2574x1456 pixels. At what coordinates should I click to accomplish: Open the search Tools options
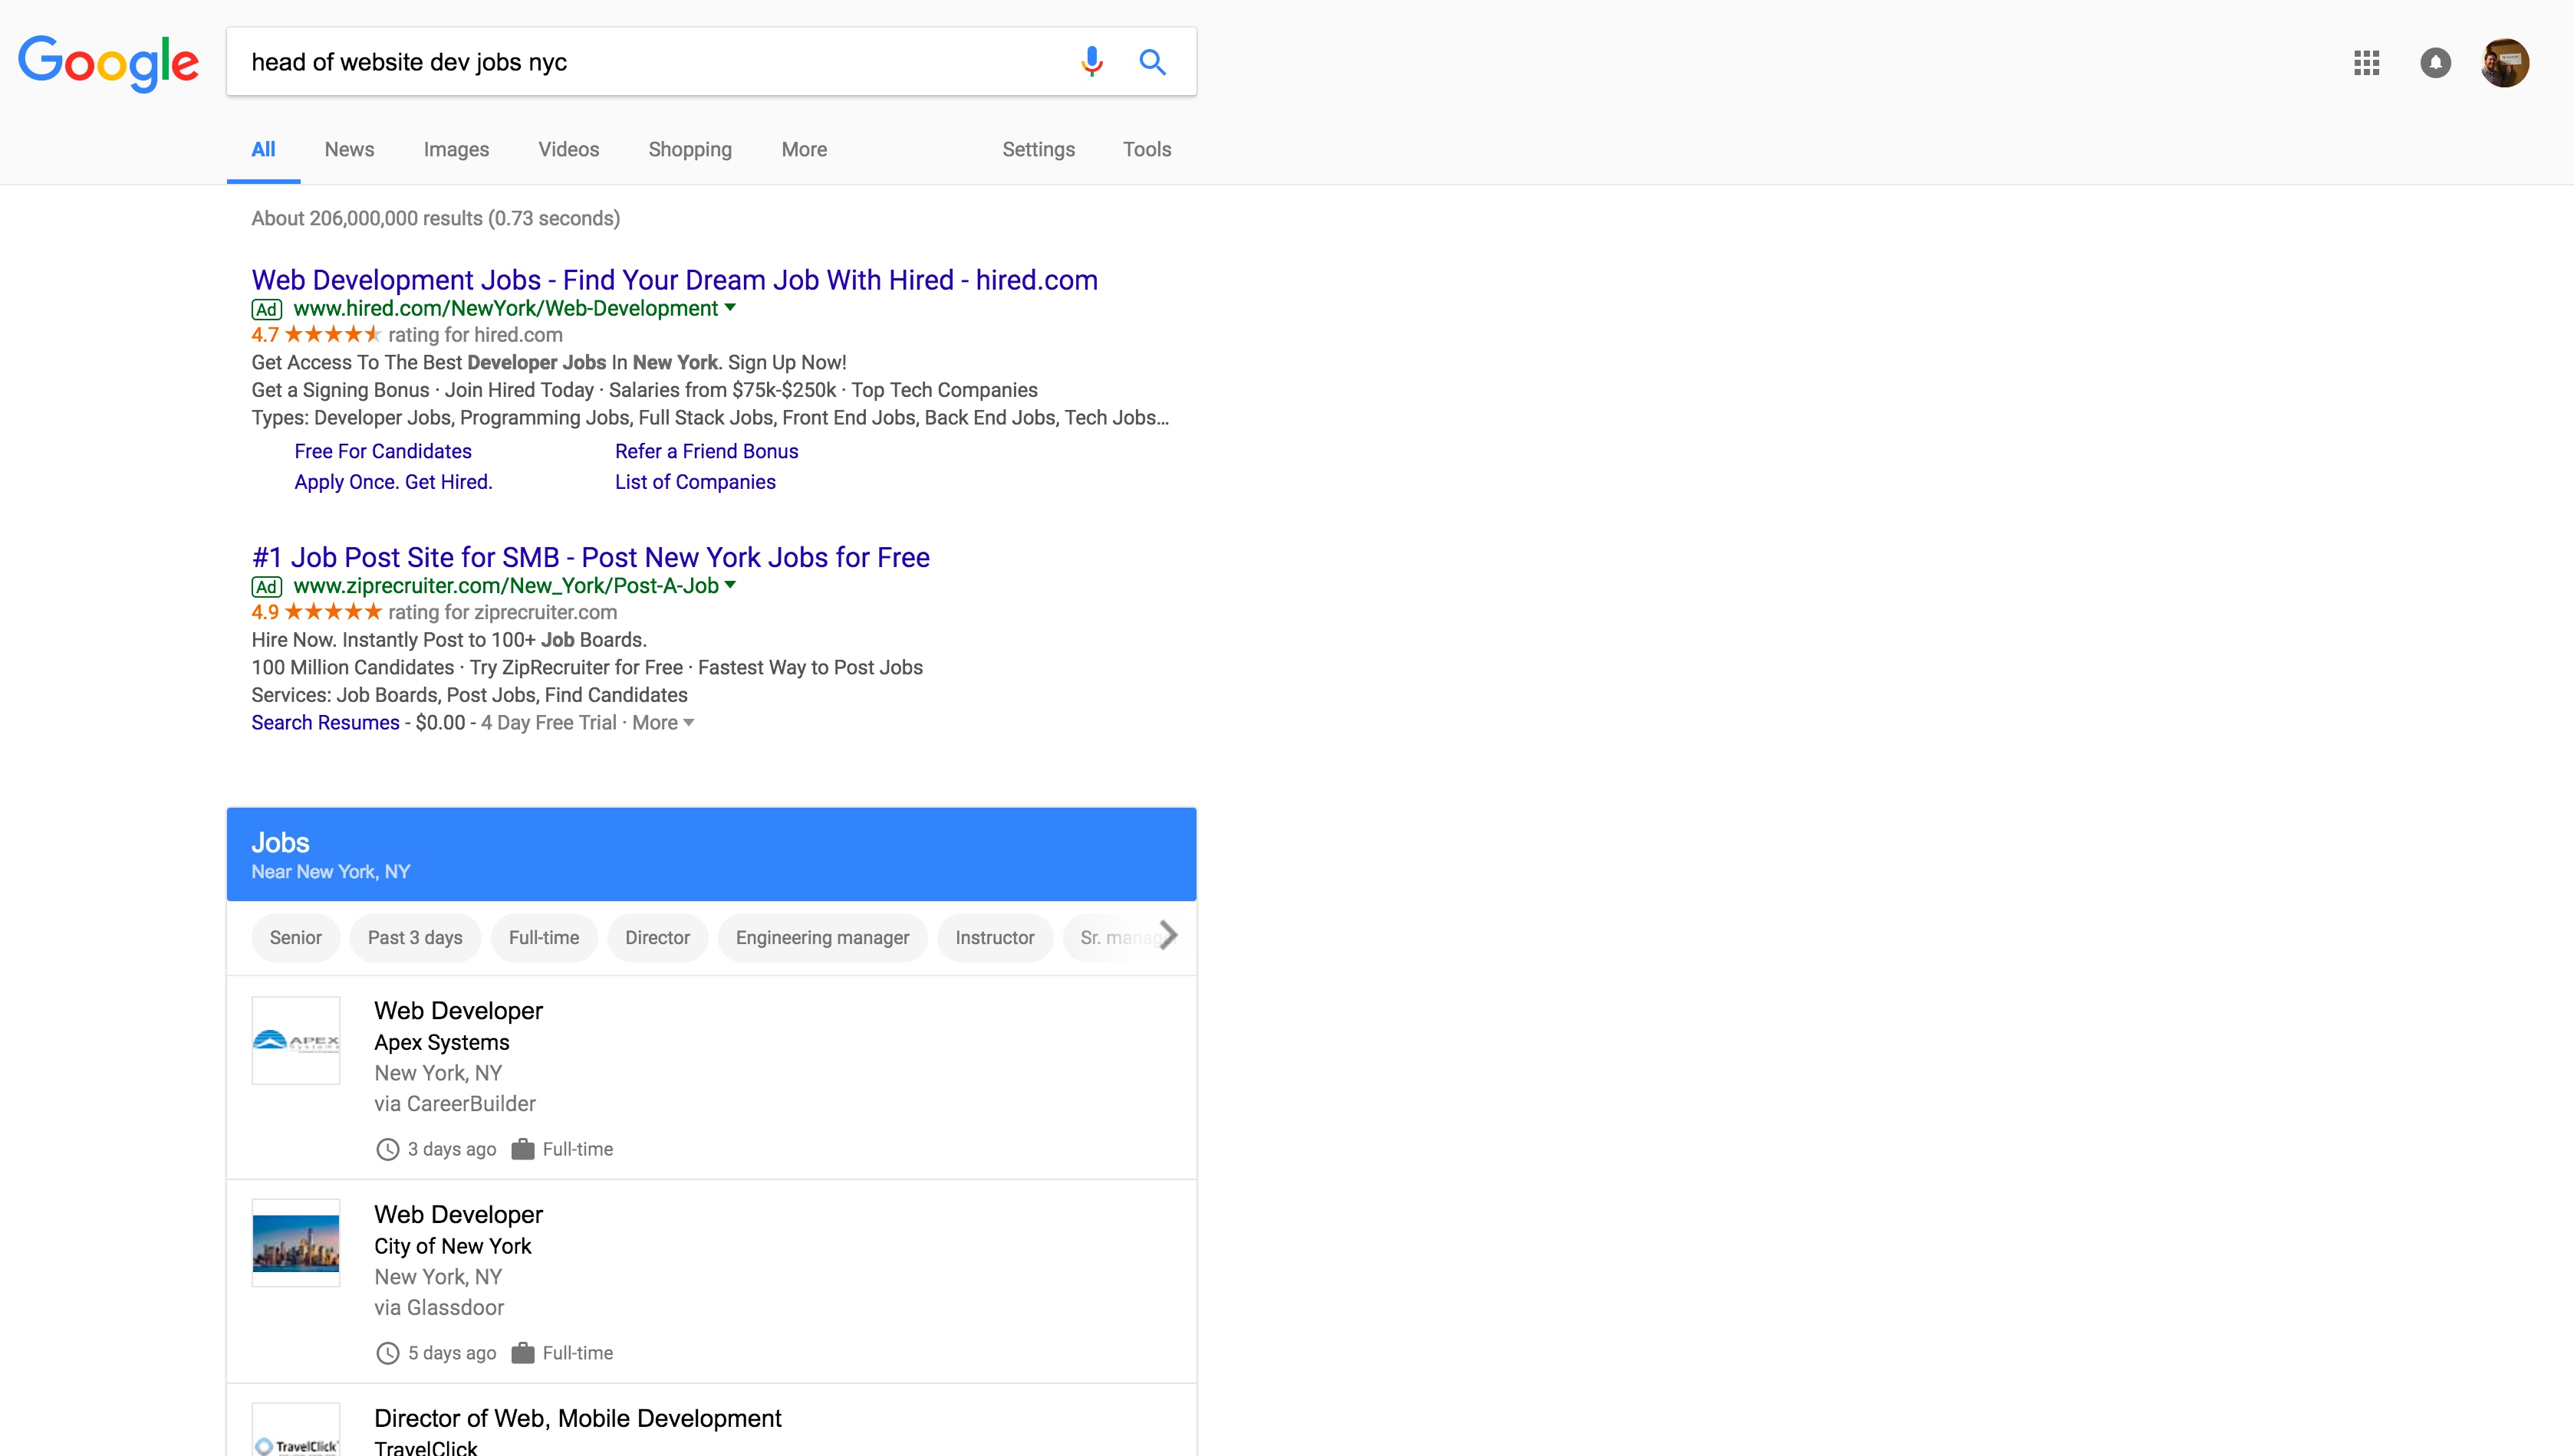pos(1147,150)
